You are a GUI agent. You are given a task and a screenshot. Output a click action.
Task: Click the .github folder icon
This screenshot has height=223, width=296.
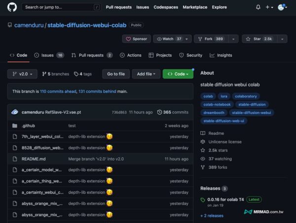(x=14, y=126)
